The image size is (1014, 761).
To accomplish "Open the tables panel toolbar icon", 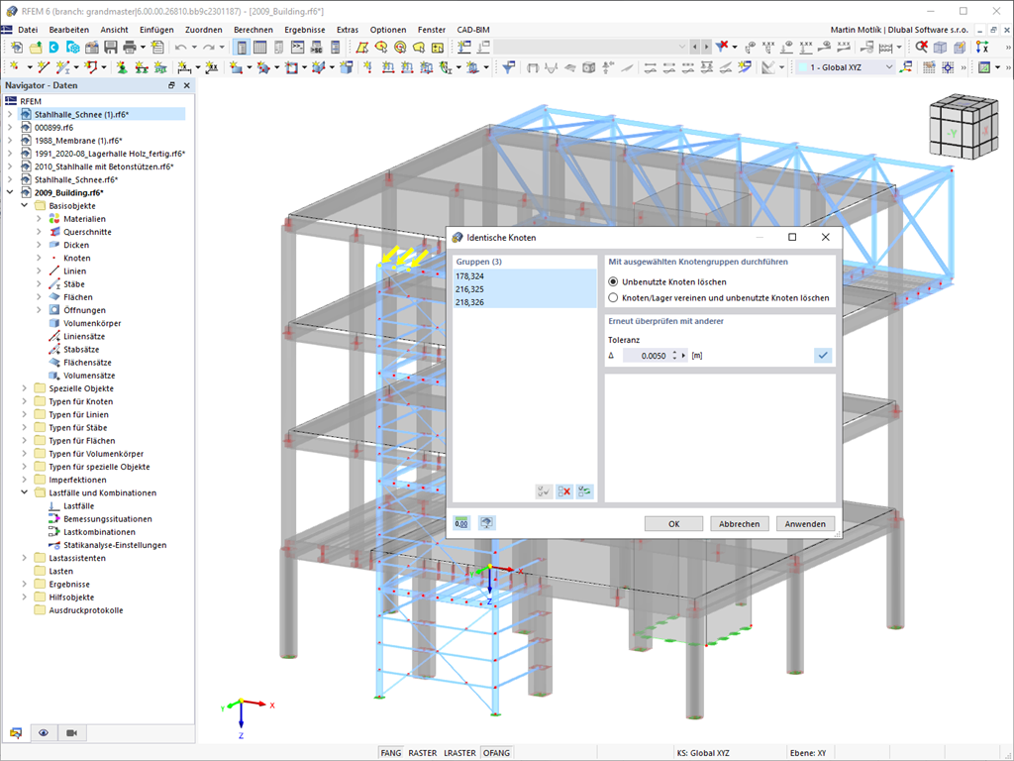I will coord(260,48).
